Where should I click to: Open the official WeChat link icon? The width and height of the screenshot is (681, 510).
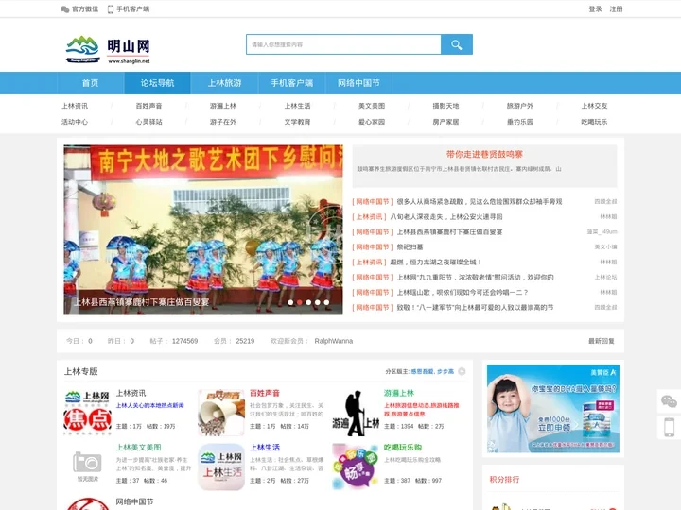click(x=64, y=9)
